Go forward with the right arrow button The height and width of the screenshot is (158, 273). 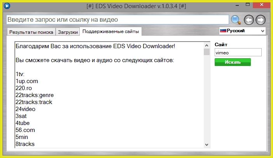[x=261, y=20]
